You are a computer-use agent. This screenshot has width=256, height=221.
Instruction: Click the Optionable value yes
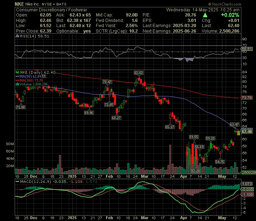coord(87,31)
